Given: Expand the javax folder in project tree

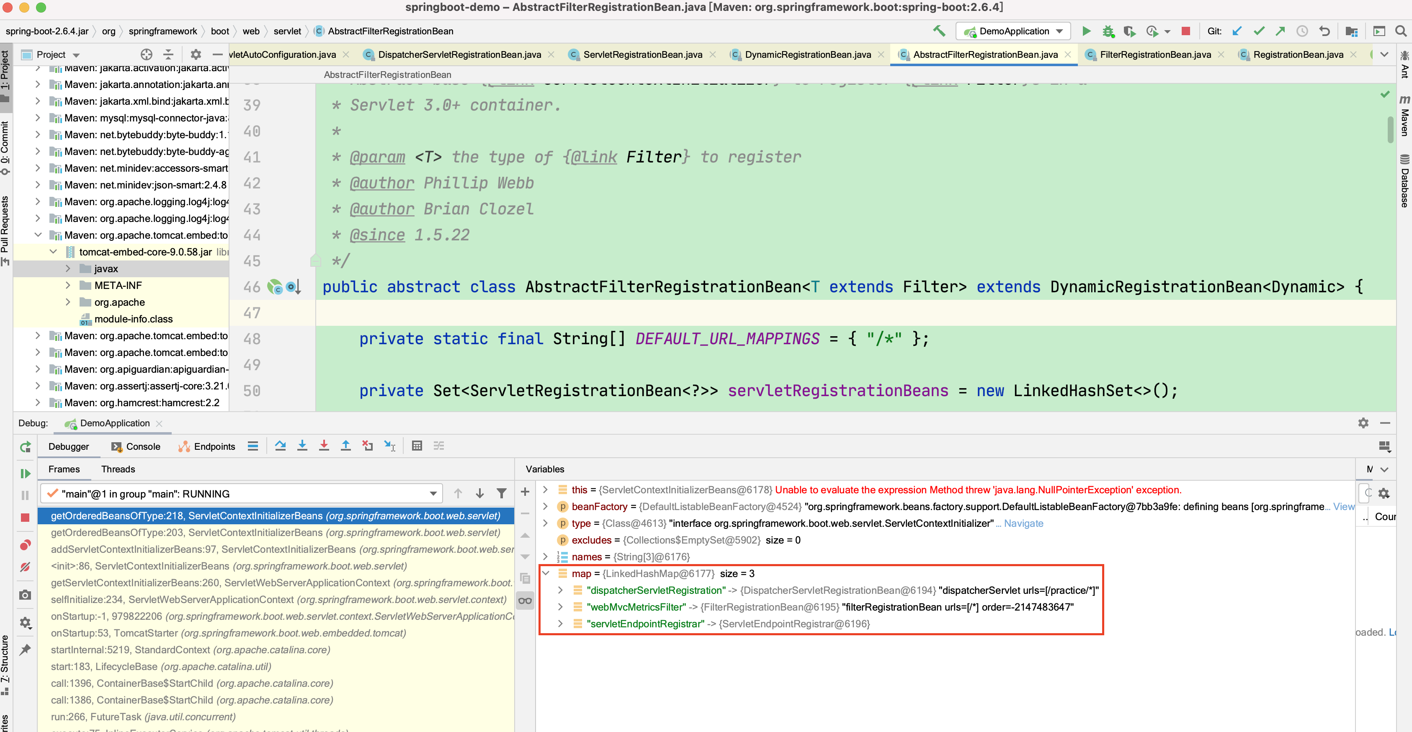Looking at the screenshot, I should coord(68,269).
